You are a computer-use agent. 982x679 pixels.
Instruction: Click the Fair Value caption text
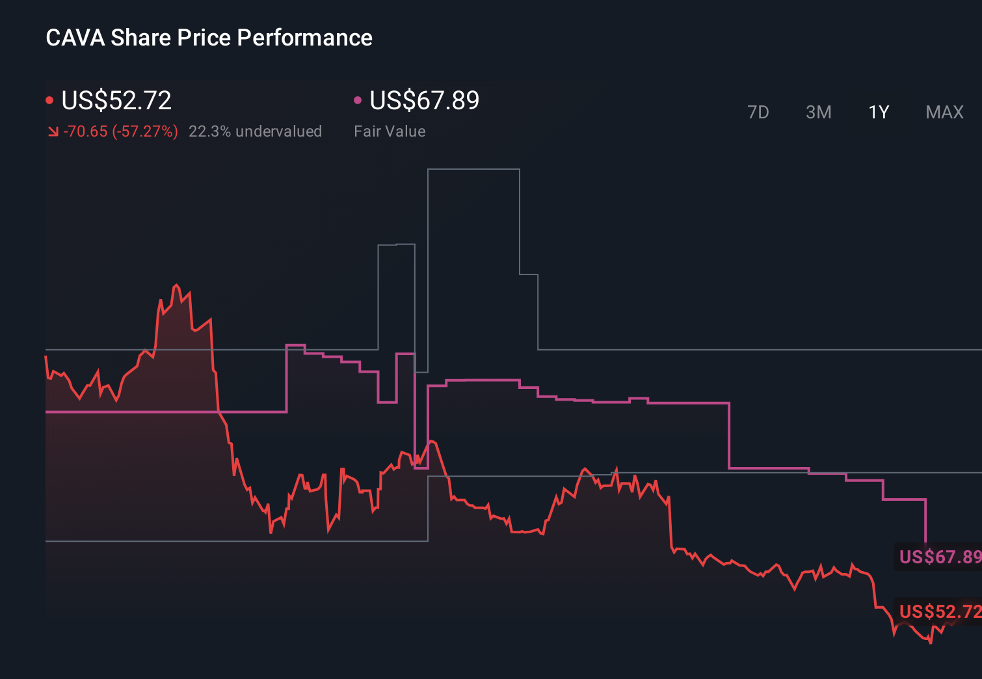[390, 131]
